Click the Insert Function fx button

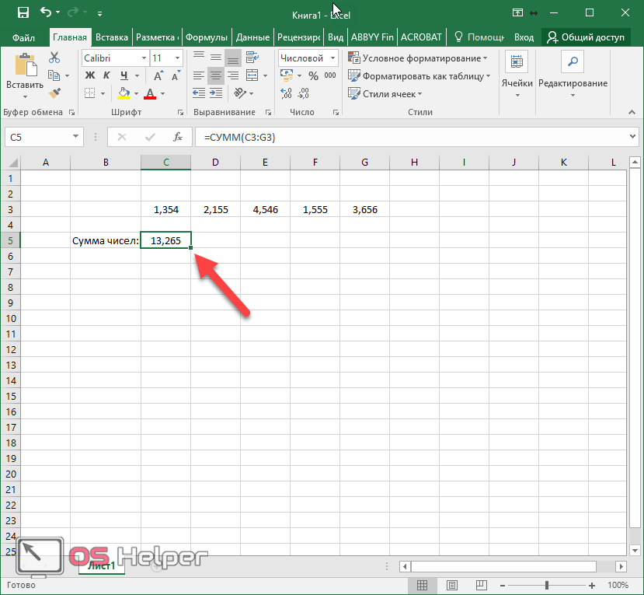[x=177, y=137]
